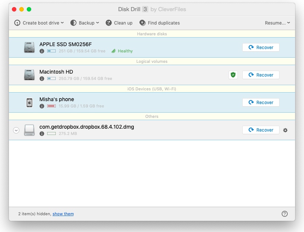Click the iOS Devices (USB, Wi-Fi) header
Image resolution: width=304 pixels, height=232 pixels.
[152, 89]
